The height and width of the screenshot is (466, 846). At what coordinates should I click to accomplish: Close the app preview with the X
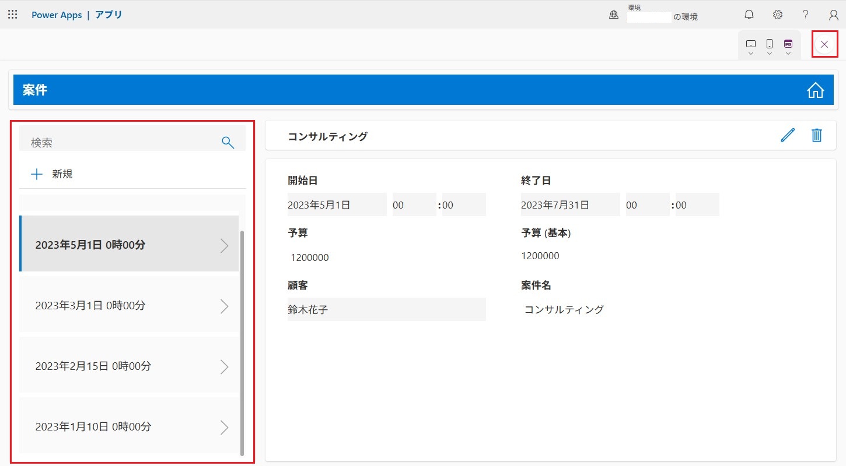[x=824, y=44]
